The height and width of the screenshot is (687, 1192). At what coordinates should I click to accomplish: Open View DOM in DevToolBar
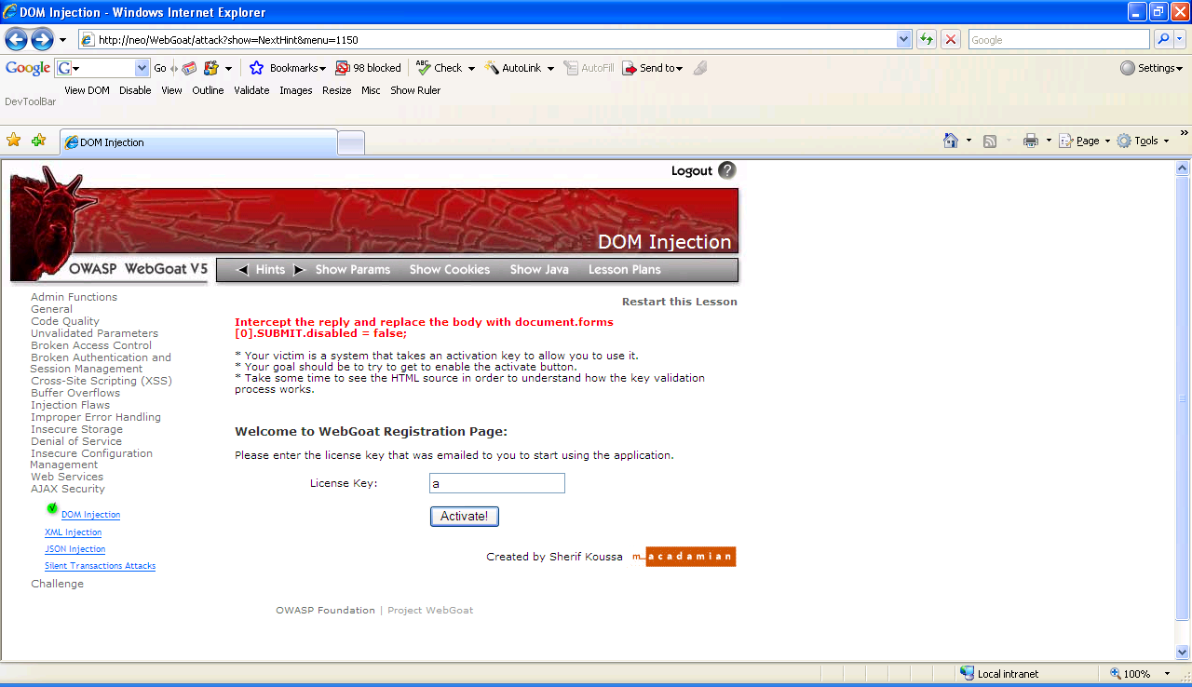[87, 90]
